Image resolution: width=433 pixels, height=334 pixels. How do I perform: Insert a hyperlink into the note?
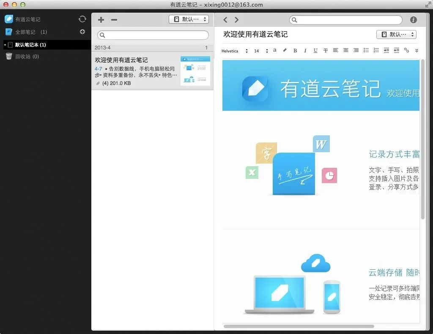pyautogui.click(x=406, y=51)
